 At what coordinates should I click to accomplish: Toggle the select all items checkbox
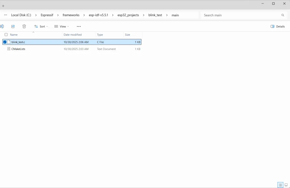pos(6,35)
